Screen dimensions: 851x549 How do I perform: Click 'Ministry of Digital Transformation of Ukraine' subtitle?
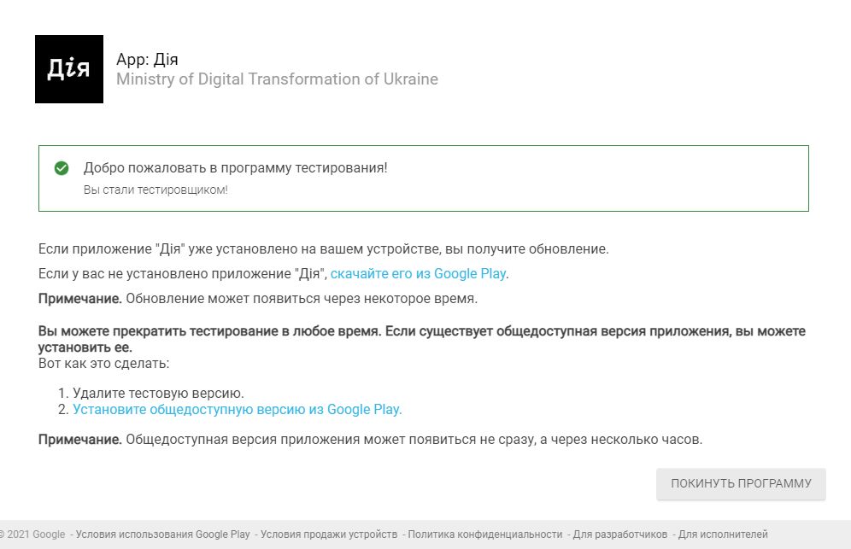point(277,79)
